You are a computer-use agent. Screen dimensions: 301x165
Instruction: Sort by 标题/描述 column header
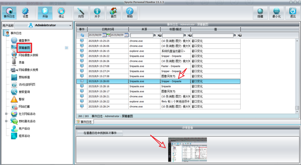pyautogui.click(x=176, y=29)
